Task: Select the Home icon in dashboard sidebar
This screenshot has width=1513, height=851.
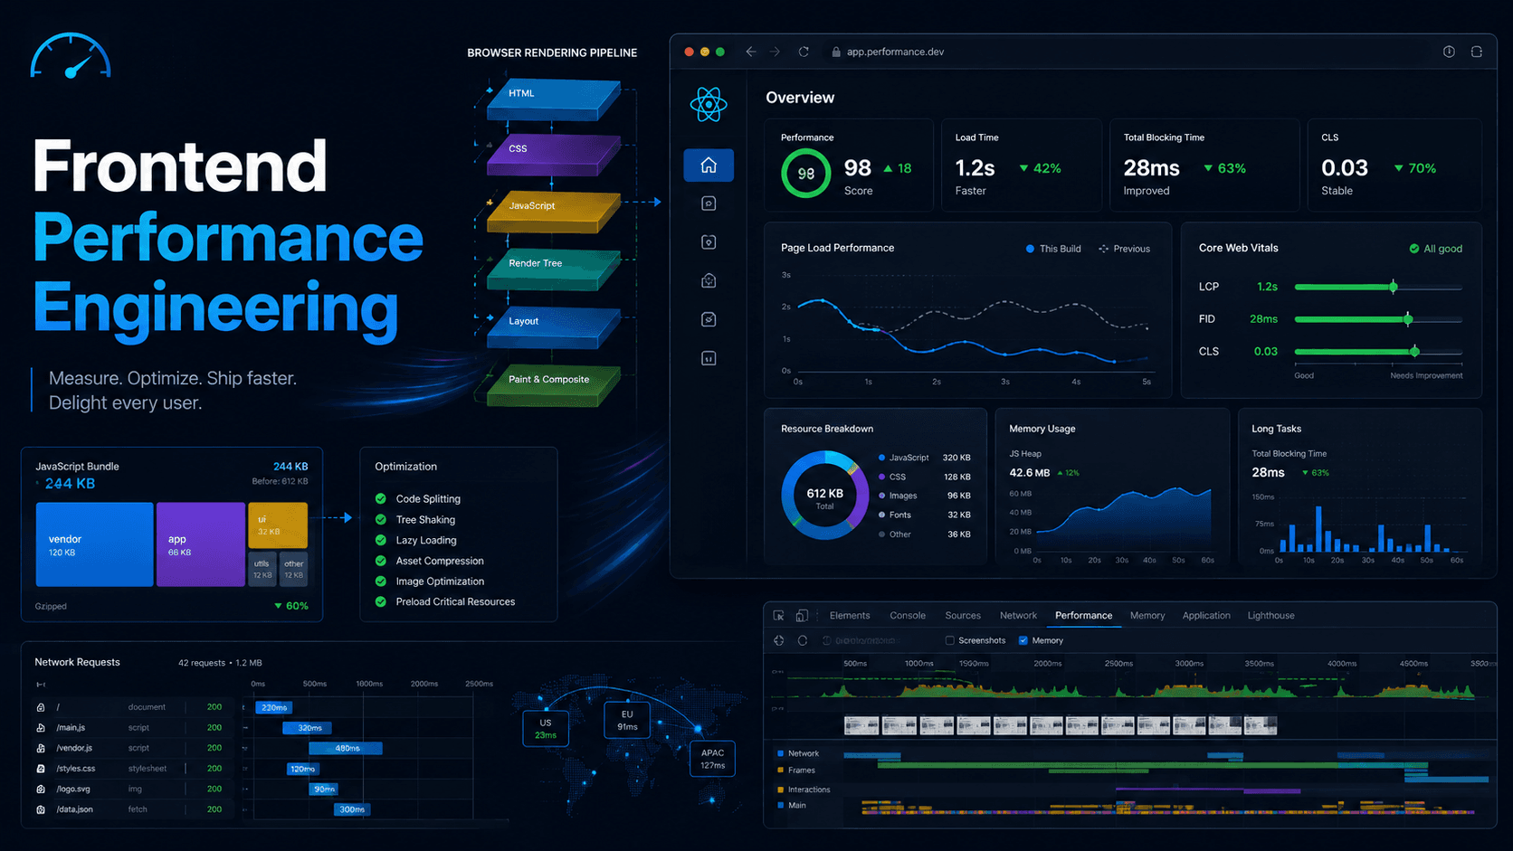Action: tap(709, 165)
